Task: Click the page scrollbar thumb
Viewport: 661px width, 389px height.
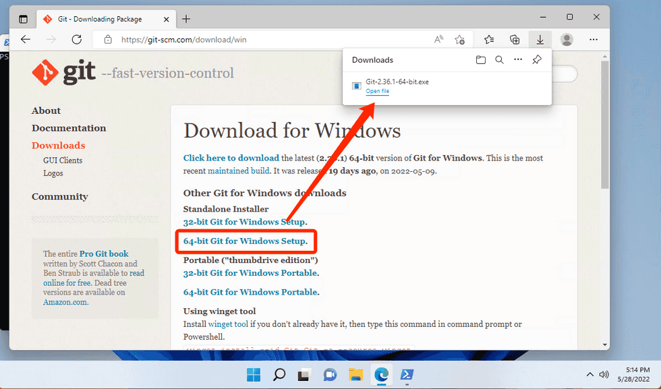Action: pyautogui.click(x=605, y=125)
